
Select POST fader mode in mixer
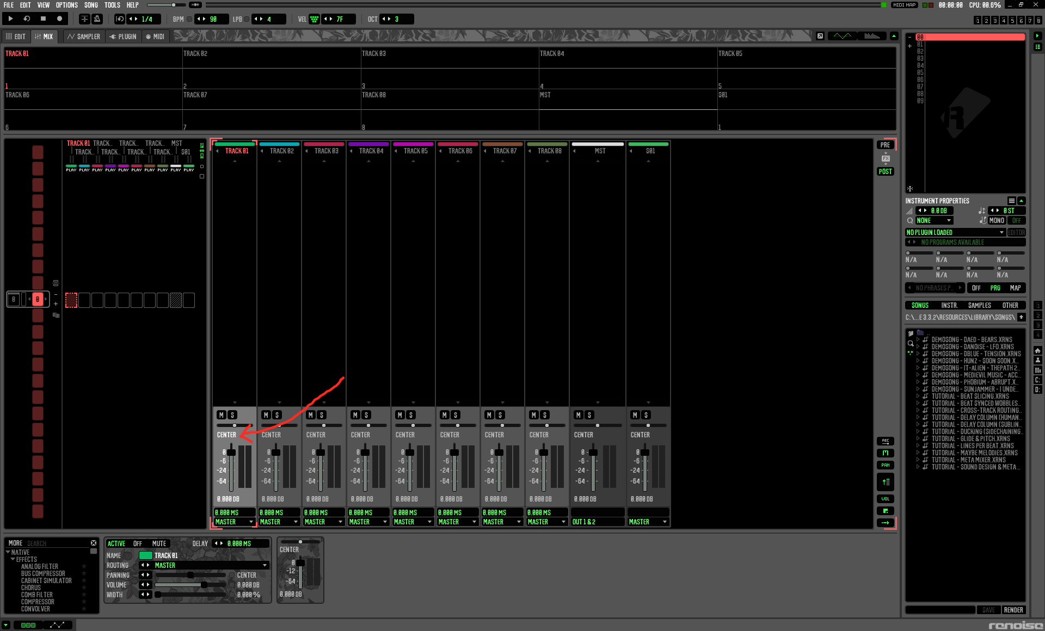click(x=886, y=171)
